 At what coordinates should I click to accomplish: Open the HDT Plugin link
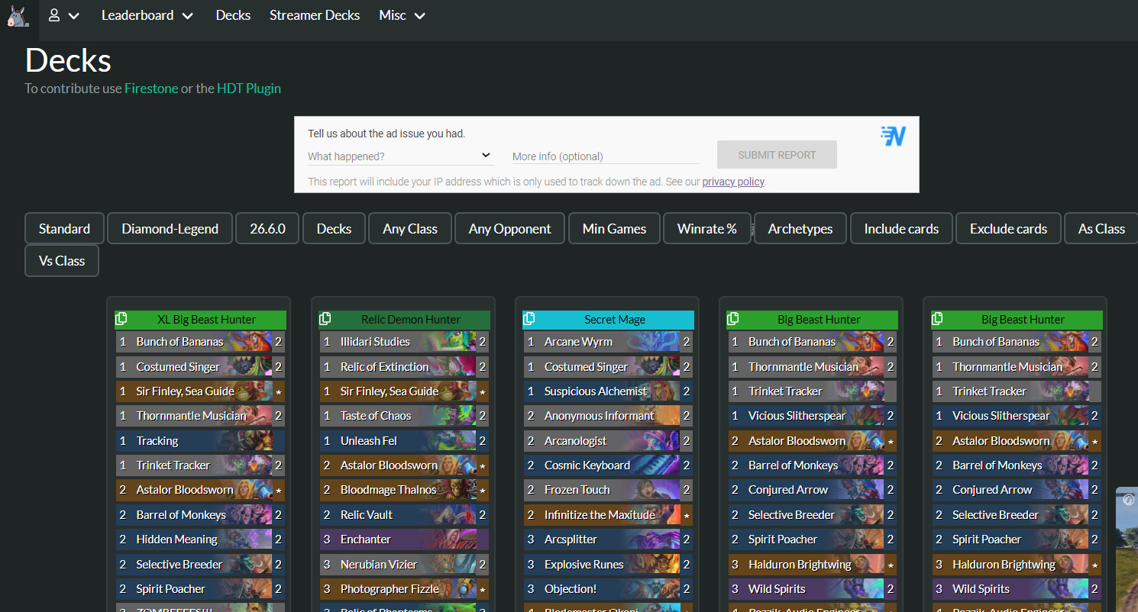point(249,89)
